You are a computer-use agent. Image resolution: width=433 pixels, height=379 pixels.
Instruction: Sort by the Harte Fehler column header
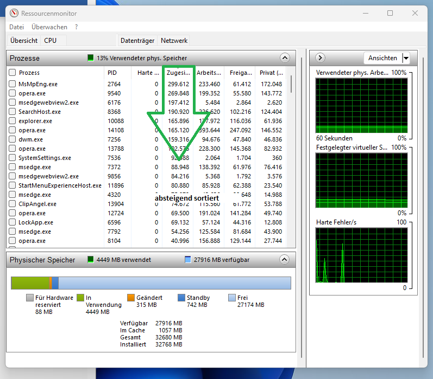click(x=147, y=73)
